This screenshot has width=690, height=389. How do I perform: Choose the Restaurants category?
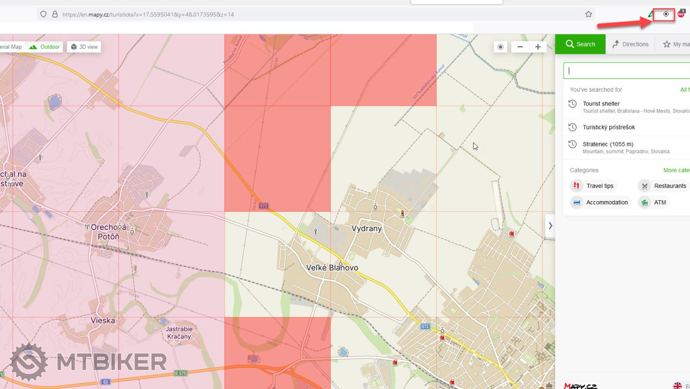[663, 186]
